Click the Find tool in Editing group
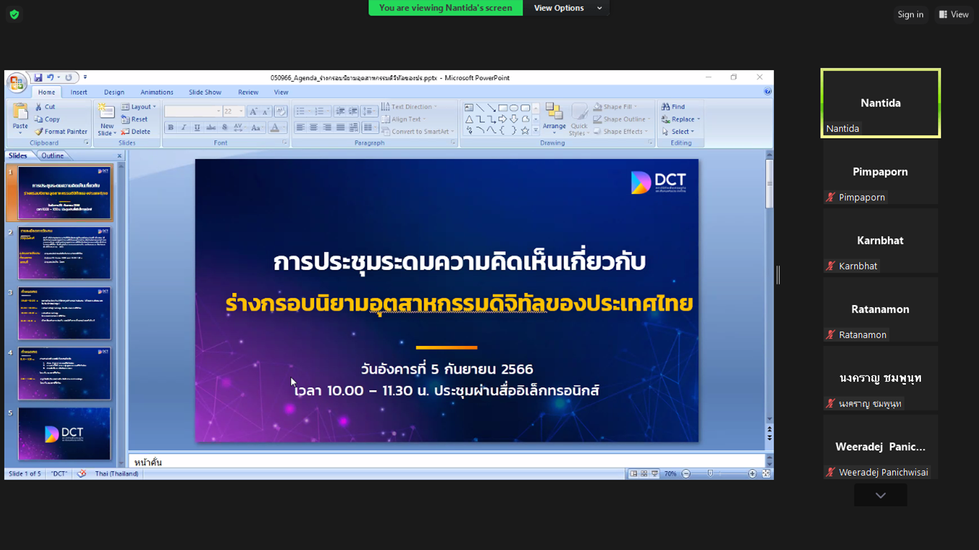The image size is (979, 550). 674,107
